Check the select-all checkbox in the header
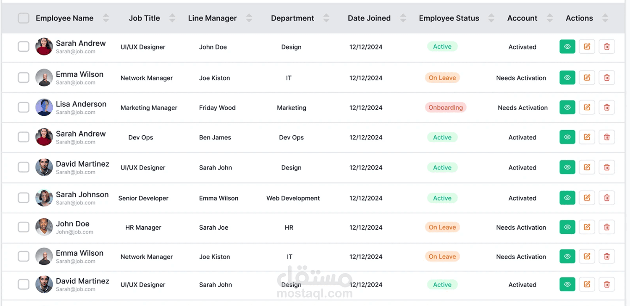This screenshot has height=306, width=630. click(23, 18)
